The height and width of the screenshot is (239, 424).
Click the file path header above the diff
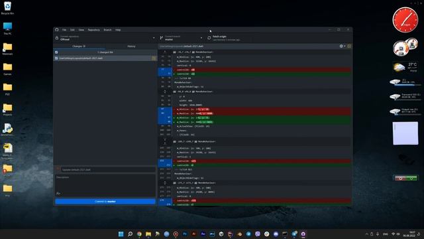(182, 46)
